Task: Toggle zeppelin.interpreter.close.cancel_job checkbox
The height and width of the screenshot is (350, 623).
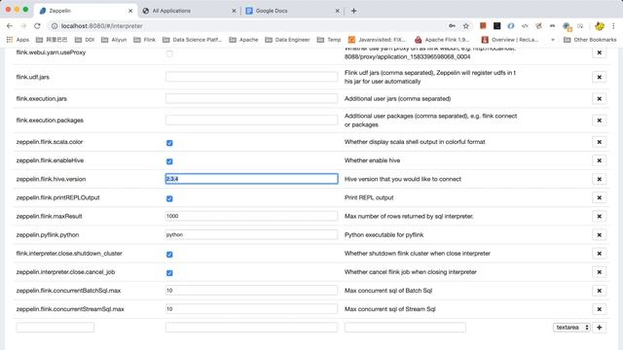Action: [169, 273]
